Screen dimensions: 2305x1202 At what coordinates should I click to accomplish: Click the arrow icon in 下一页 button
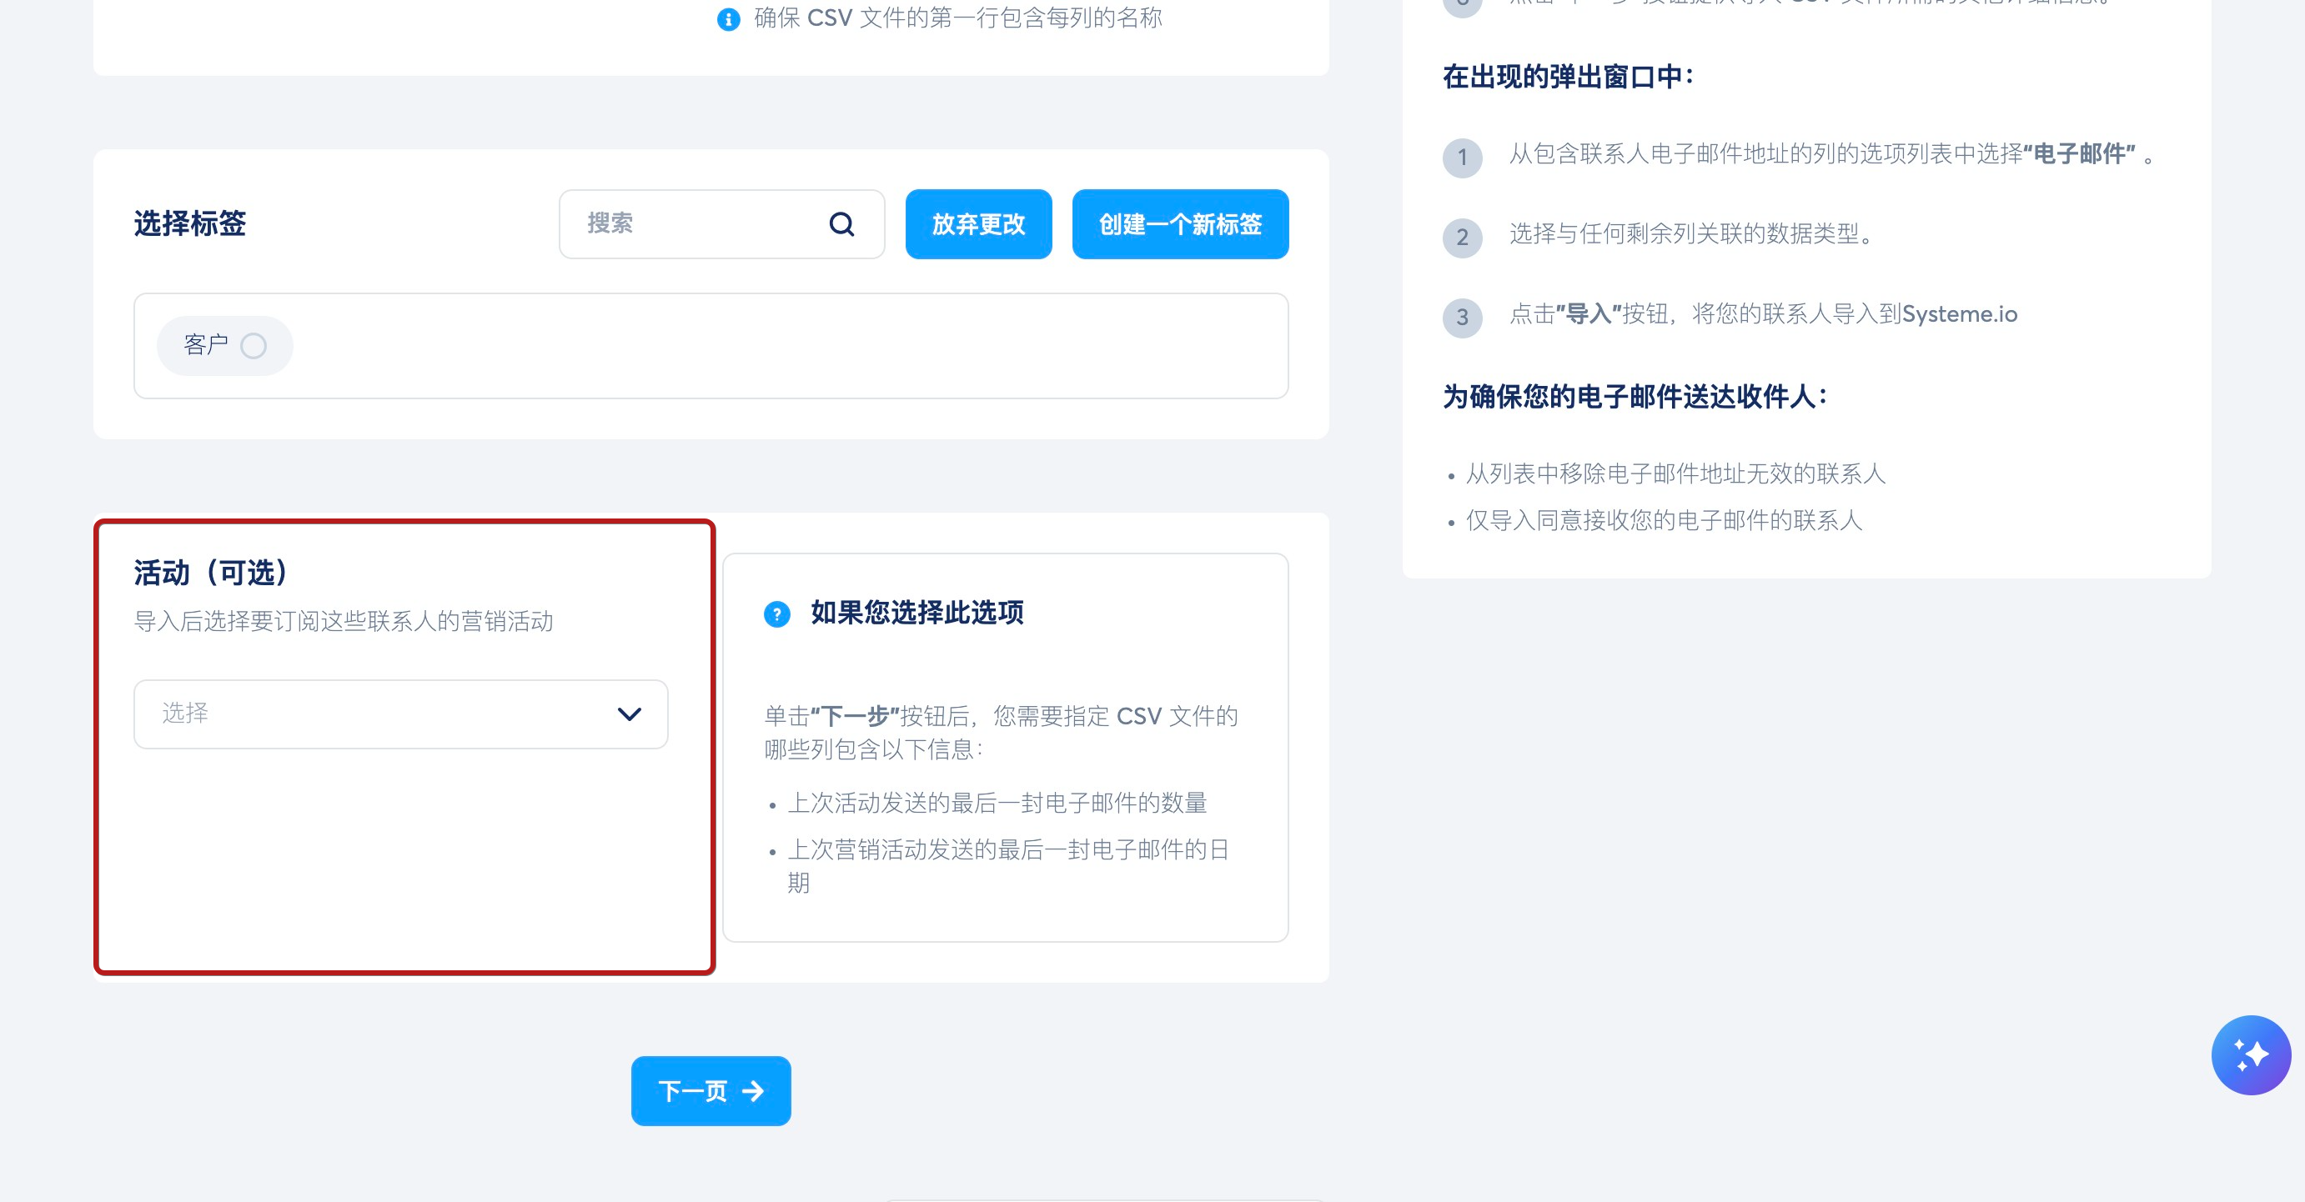753,1090
